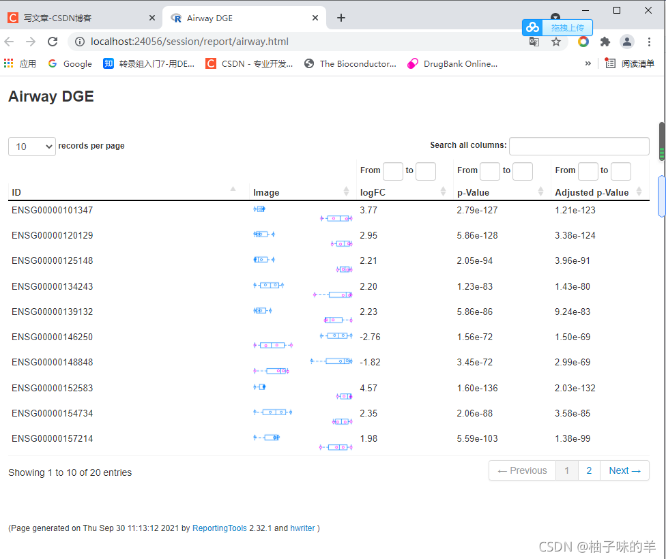
Task: Open The Bioconductor bookmark
Action: coord(352,63)
